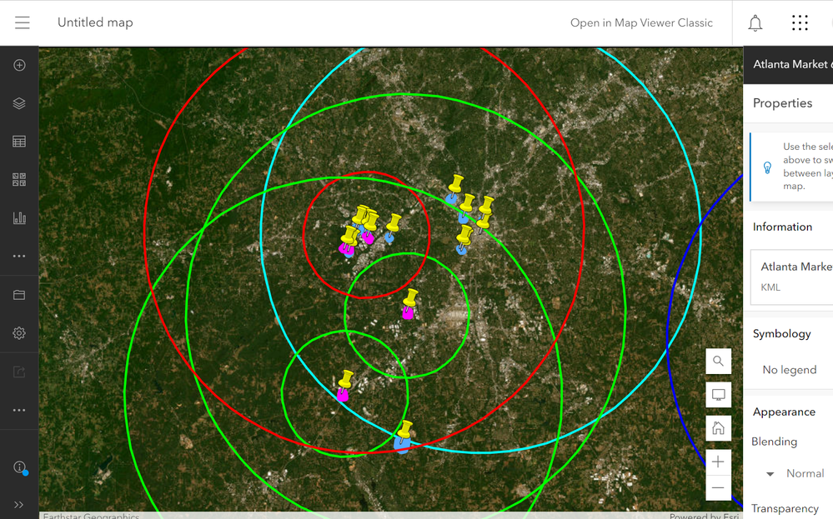Open the Save and open folder icon
The image size is (833, 519).
coord(19,295)
